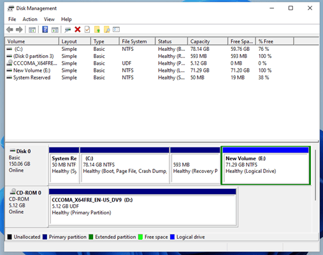323x255 pixels.
Task: Select the (C:) partition block on Disk 0
Action: 125,165
